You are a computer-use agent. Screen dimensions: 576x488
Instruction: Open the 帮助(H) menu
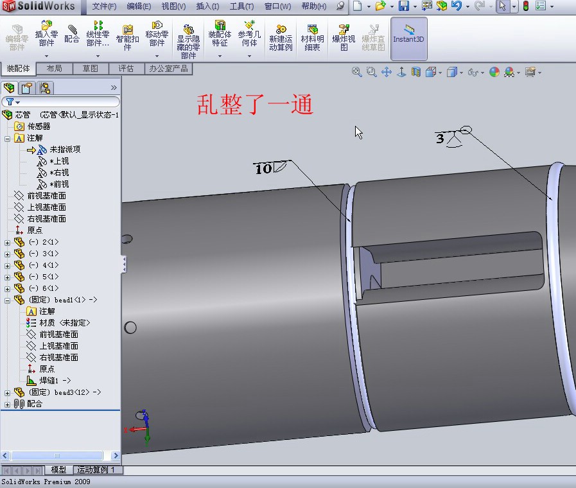click(x=314, y=6)
